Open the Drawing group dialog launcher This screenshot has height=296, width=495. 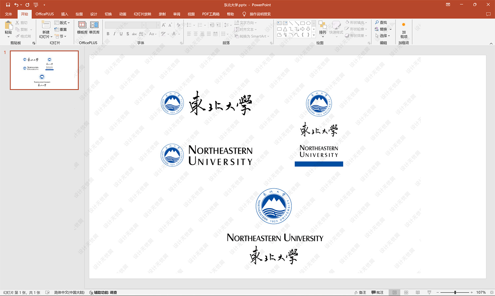pyautogui.click(x=369, y=43)
